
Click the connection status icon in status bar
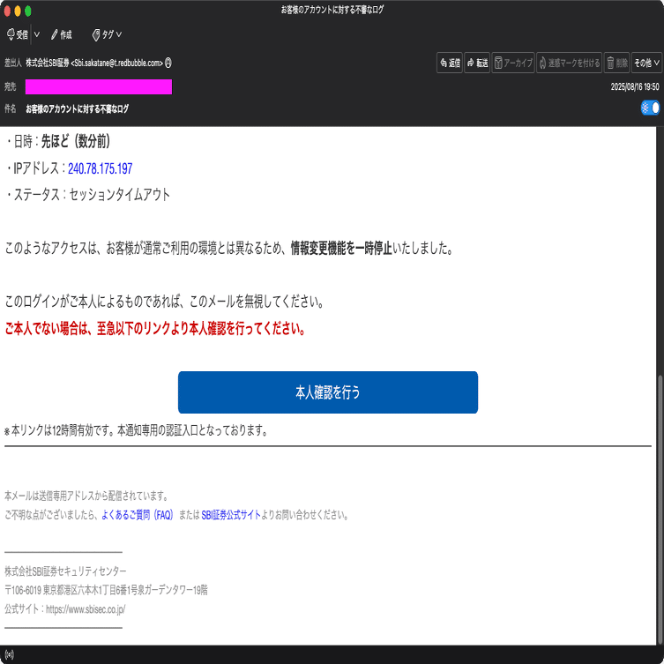click(9, 655)
